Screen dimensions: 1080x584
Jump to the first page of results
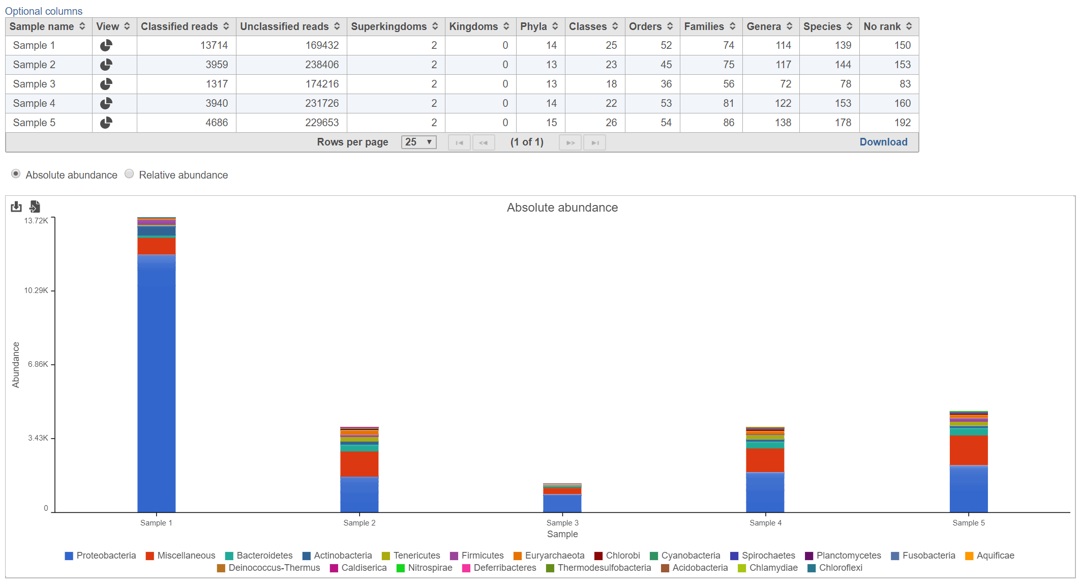459,142
